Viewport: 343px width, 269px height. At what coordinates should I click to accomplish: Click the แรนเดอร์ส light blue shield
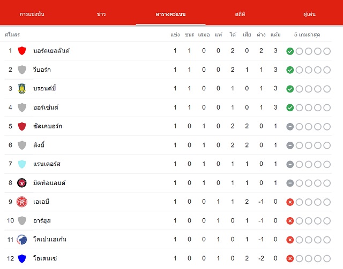[22, 164]
